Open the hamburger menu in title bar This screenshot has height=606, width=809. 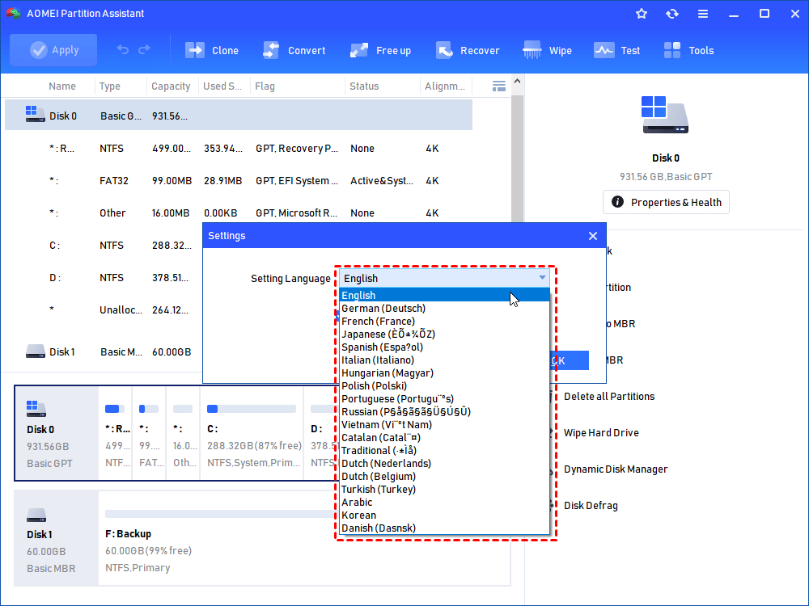[702, 13]
